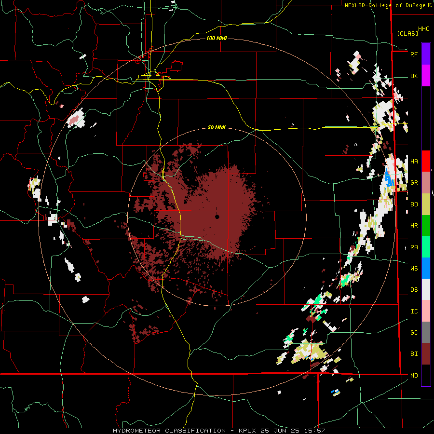The image size is (434, 434).
Task: Click the "[CLAS]" units label
Action: point(407,34)
